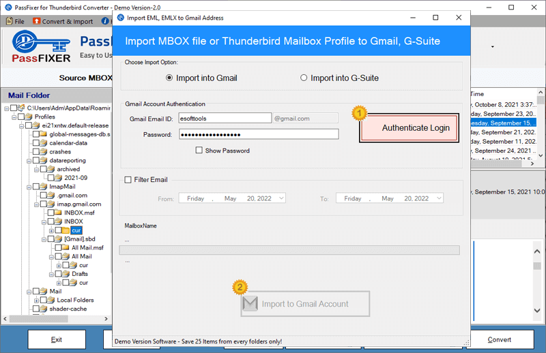Check the cur folder checkbox under INBOX
546x353 pixels.
58,230
